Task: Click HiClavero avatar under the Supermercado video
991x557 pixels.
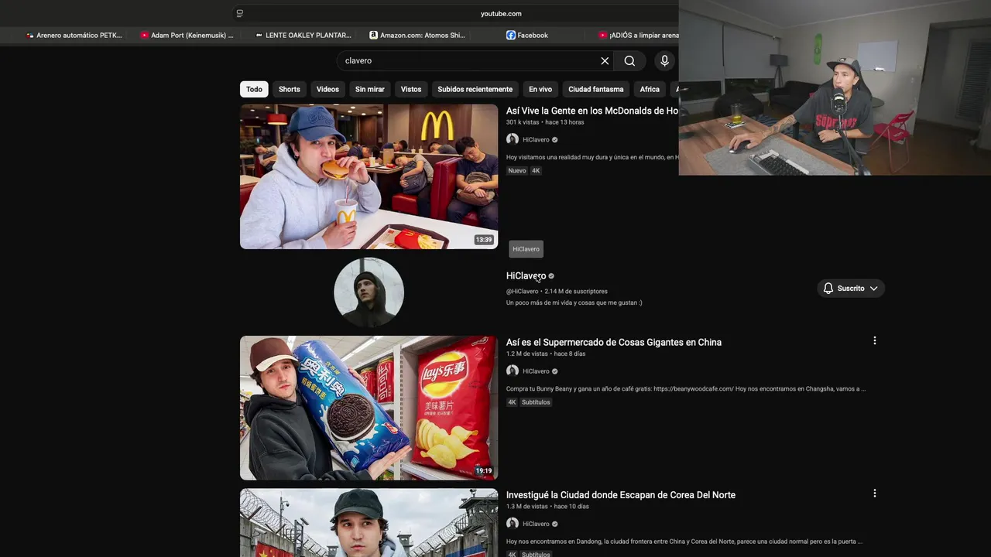Action: (x=512, y=371)
